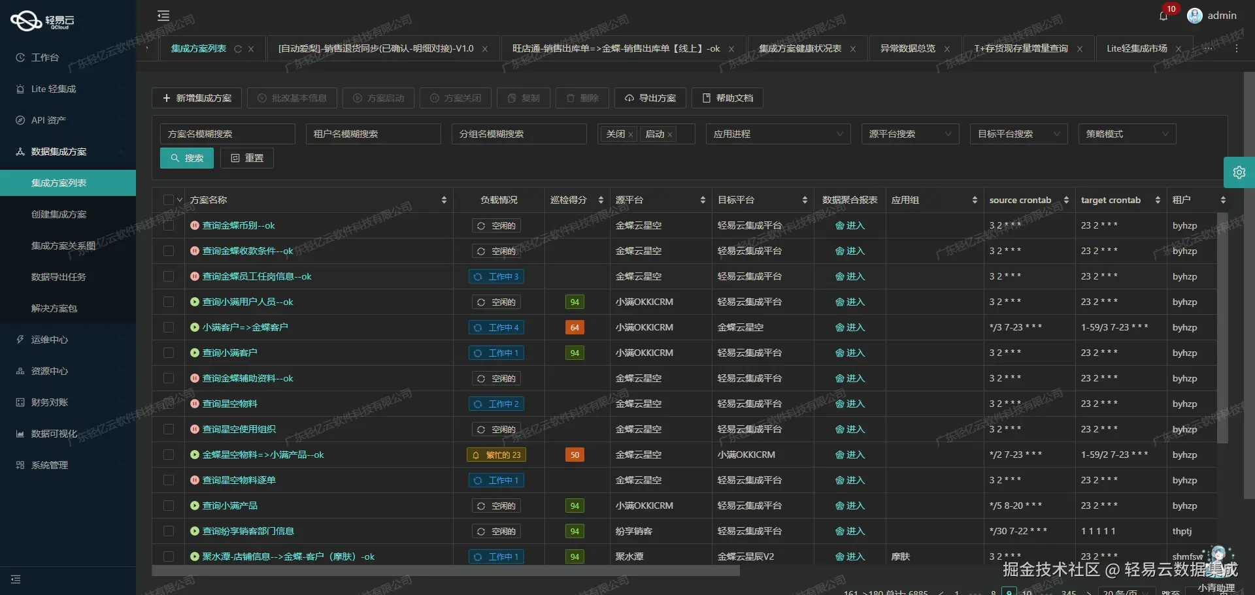1255x595 pixels.
Task: Click the API 资产 sidebar icon
Action: [x=20, y=120]
